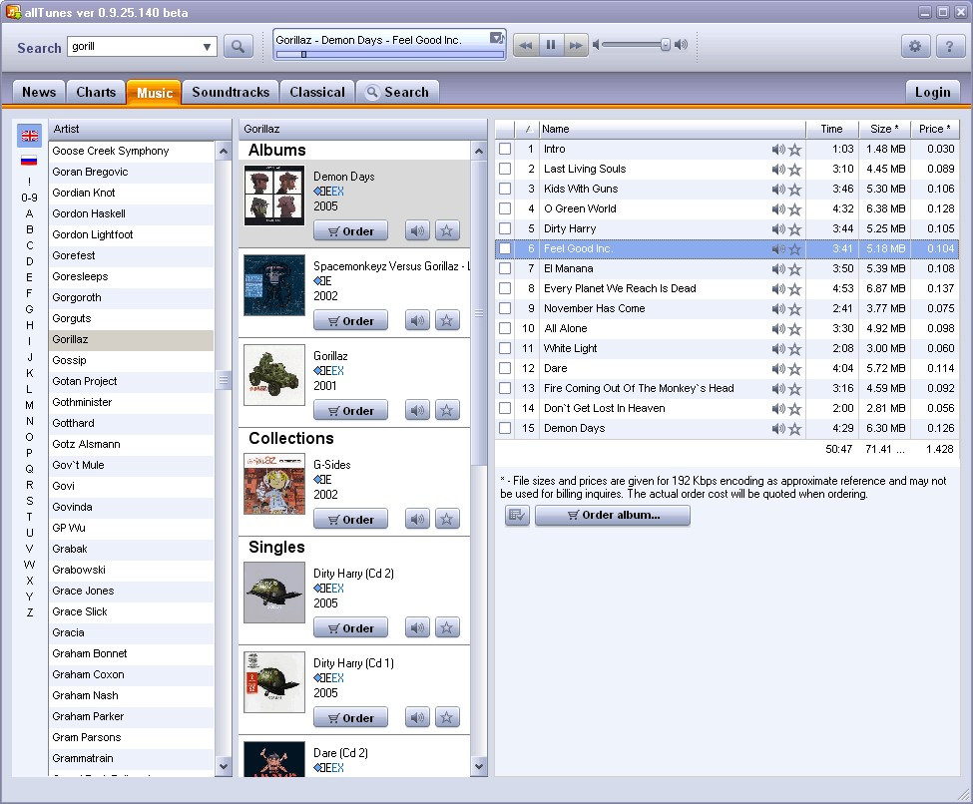Image resolution: width=973 pixels, height=804 pixels.
Task: Star the Last Living Souls track
Action: click(x=795, y=170)
